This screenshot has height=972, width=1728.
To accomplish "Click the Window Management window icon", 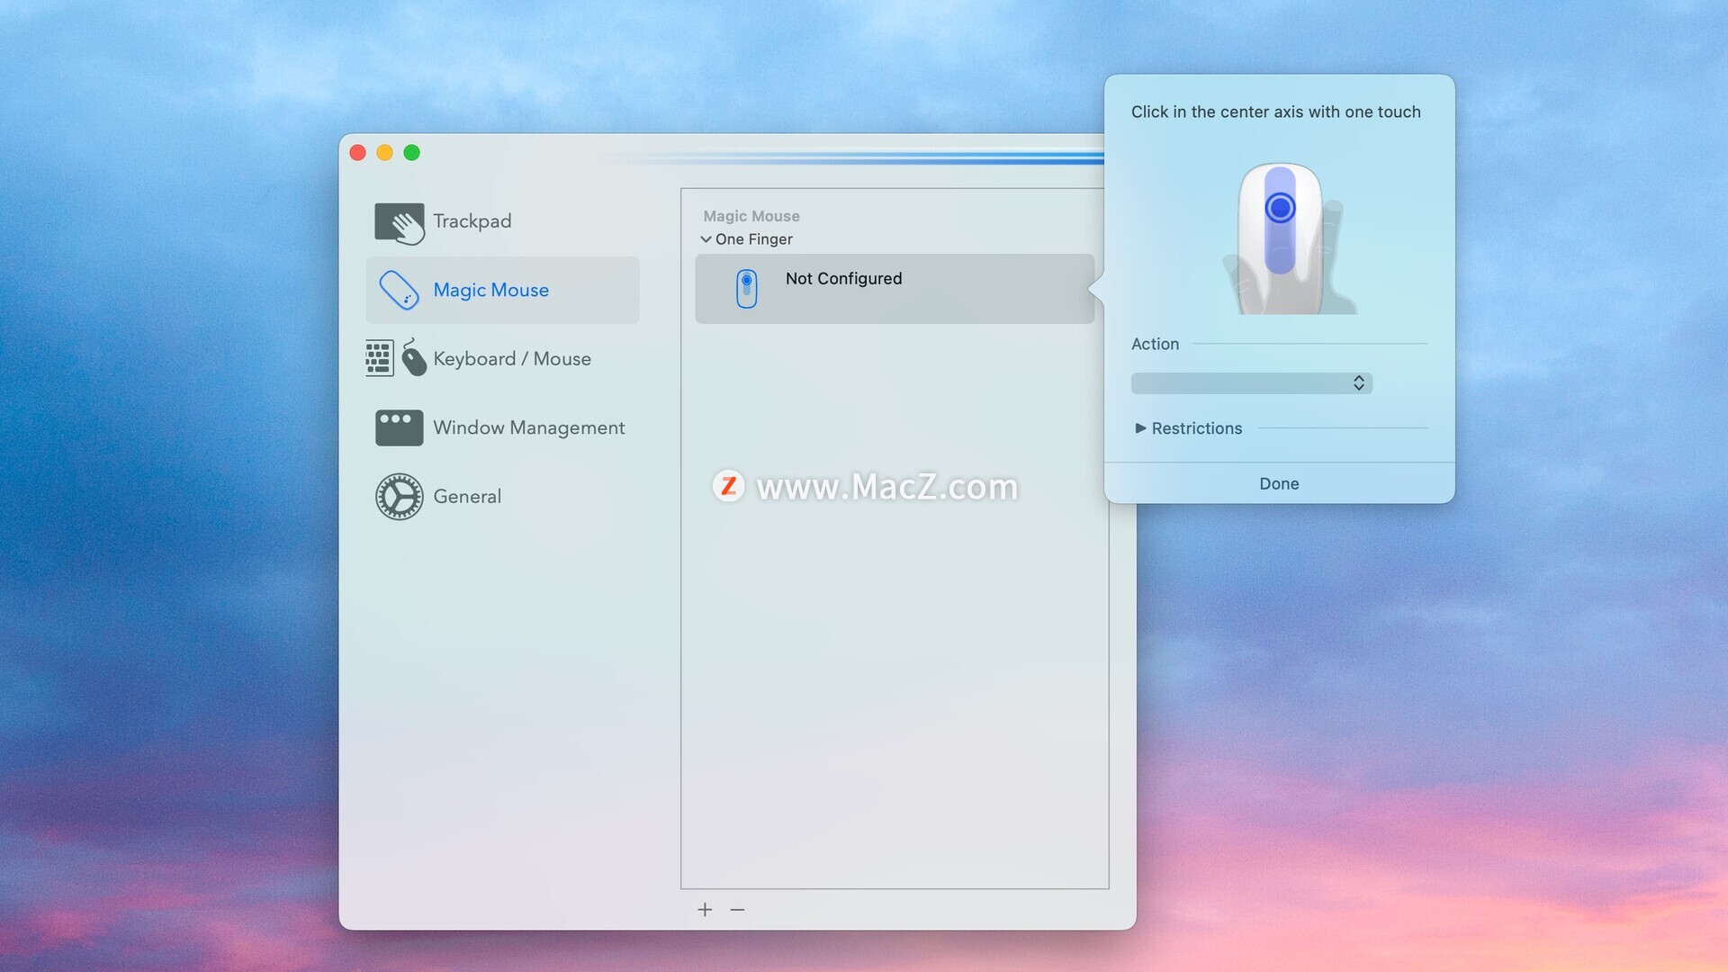I will (399, 427).
